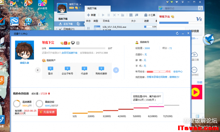
Task: Click the red 充值续费 button
Action: coord(47,112)
